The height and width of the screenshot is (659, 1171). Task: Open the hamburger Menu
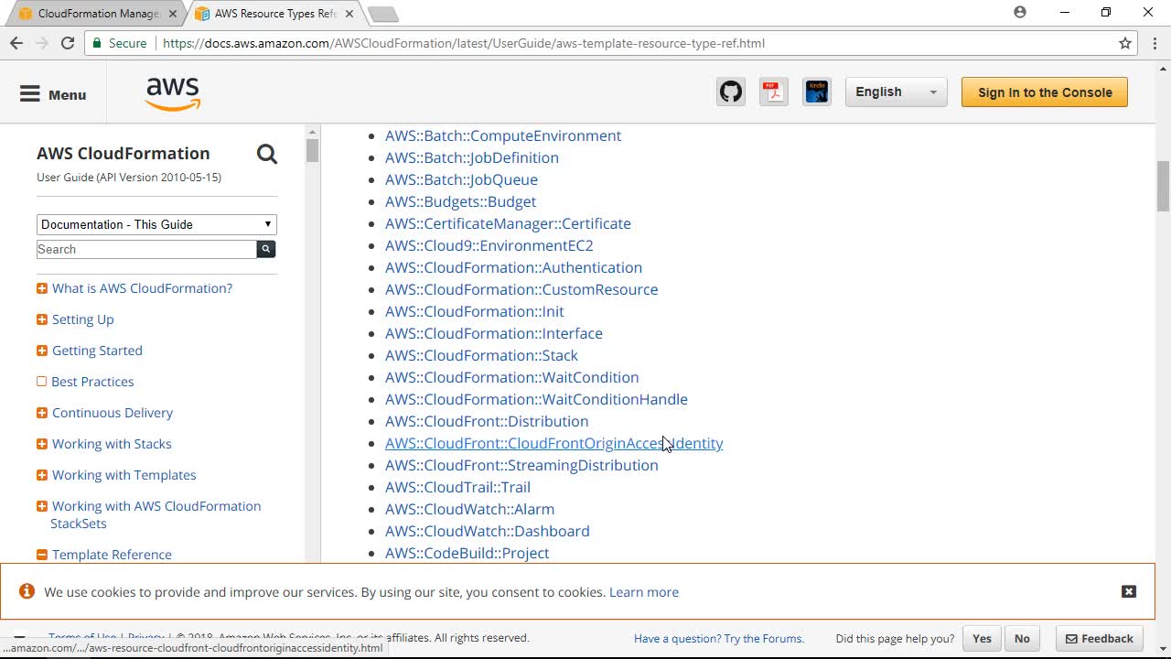(x=53, y=94)
